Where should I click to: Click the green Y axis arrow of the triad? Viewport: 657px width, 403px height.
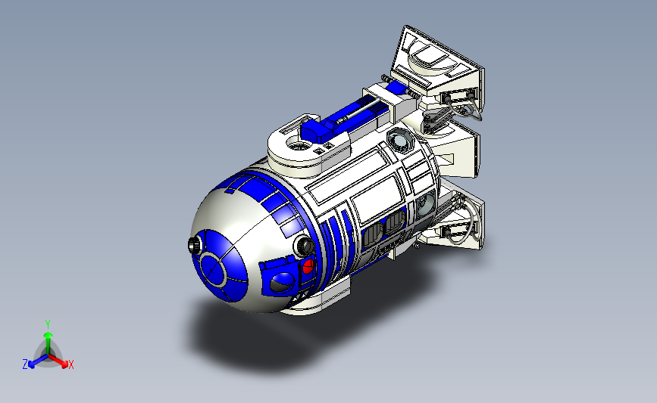pos(48,342)
